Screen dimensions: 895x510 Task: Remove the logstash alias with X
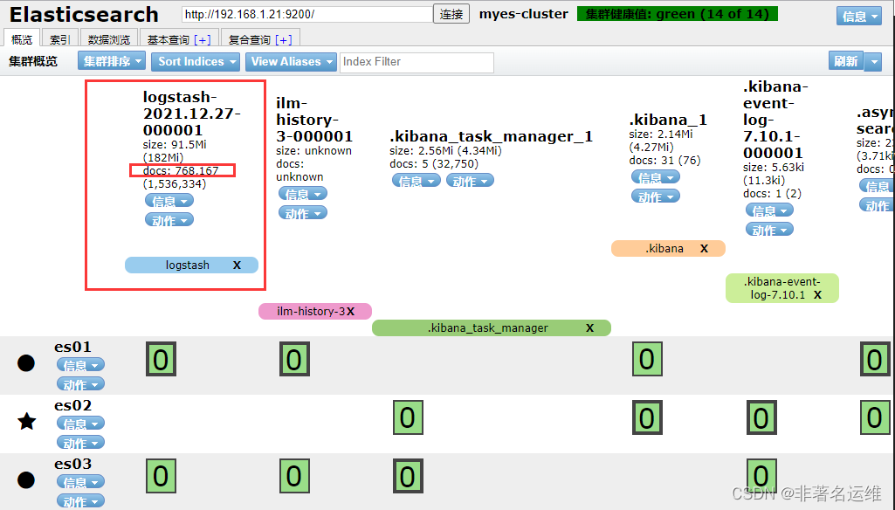(237, 265)
